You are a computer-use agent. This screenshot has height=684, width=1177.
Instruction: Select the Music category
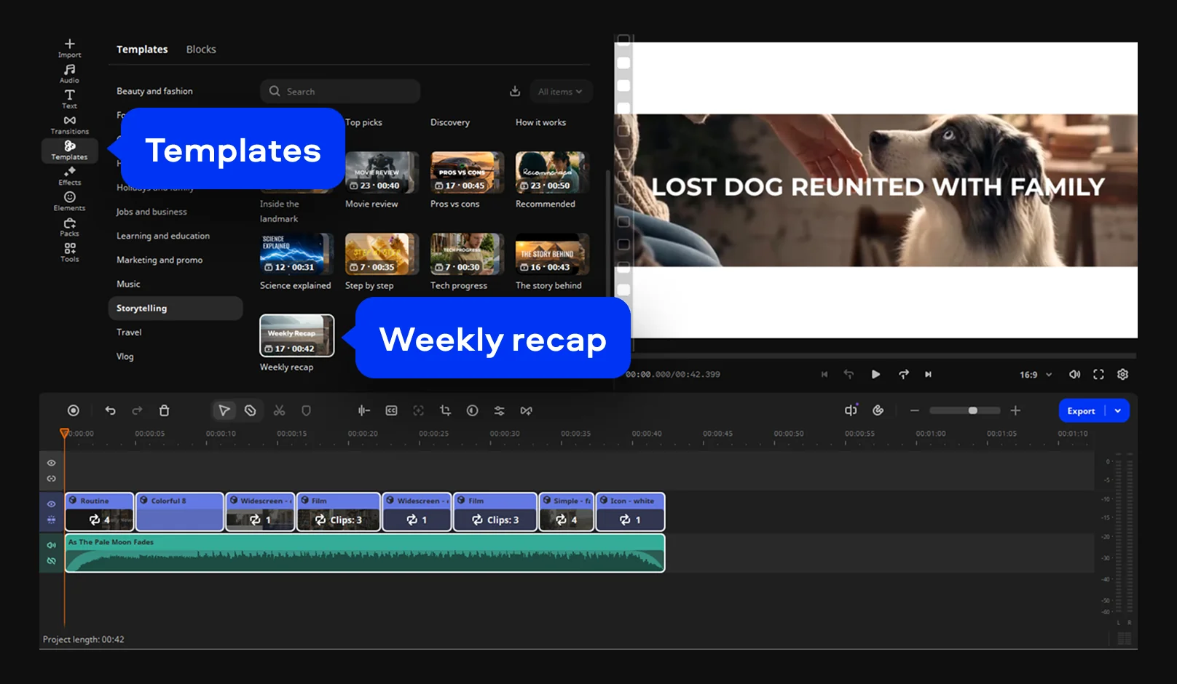click(x=128, y=284)
